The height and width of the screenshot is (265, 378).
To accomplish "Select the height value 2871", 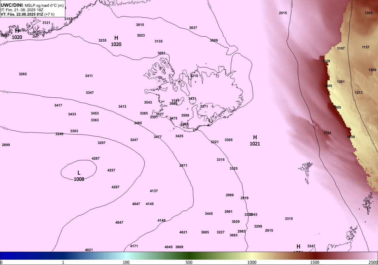I will coord(183,166).
